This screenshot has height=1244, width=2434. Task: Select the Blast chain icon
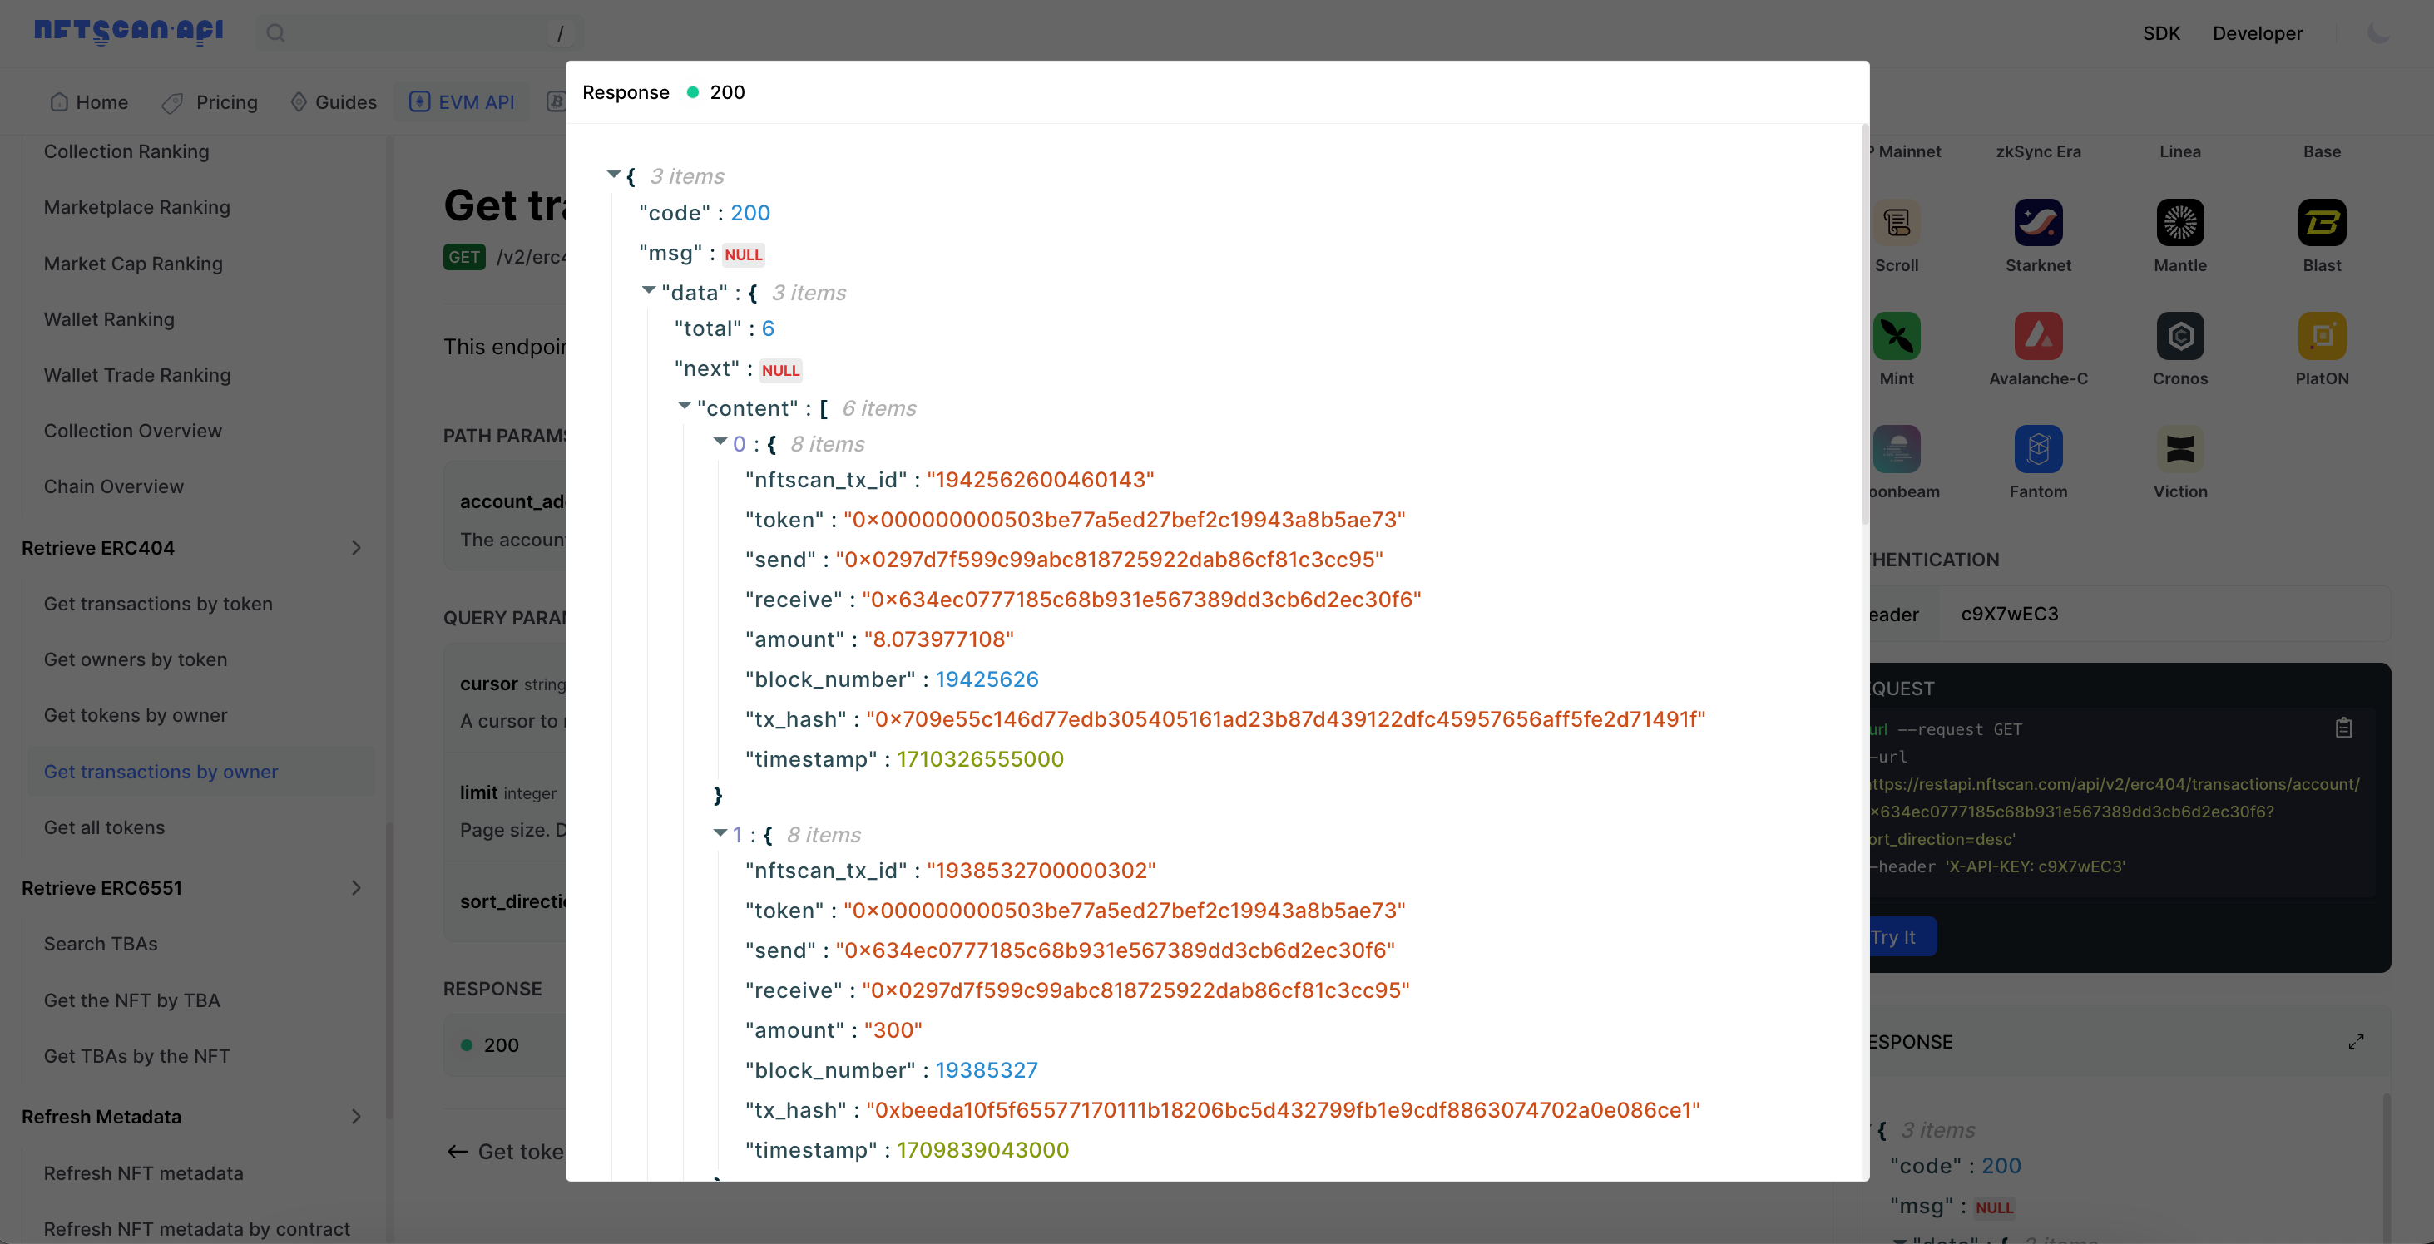pyautogui.click(x=2322, y=223)
